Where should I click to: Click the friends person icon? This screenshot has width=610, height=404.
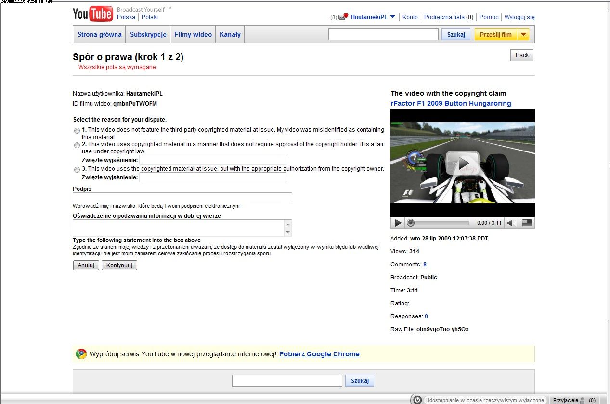pyautogui.click(x=582, y=400)
